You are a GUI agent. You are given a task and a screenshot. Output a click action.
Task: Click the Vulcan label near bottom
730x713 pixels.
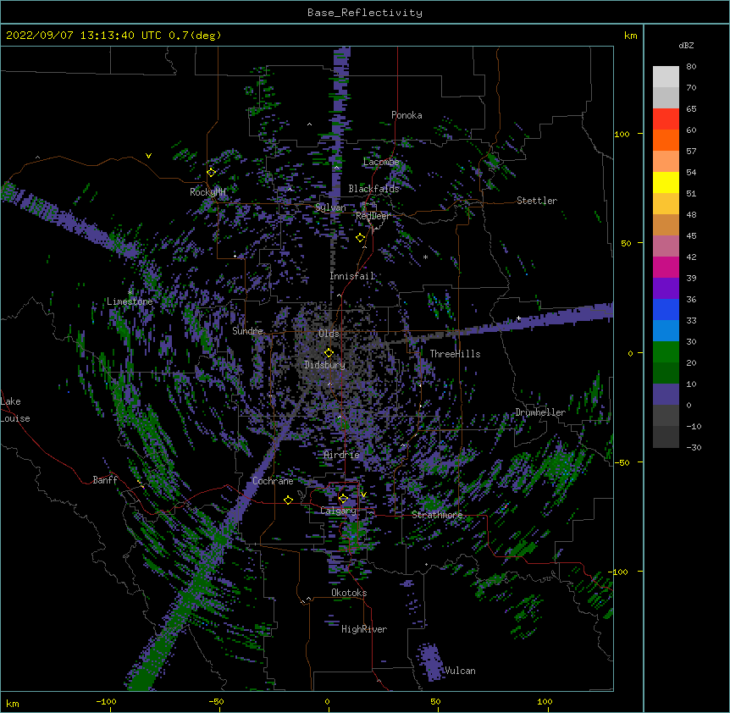[460, 671]
